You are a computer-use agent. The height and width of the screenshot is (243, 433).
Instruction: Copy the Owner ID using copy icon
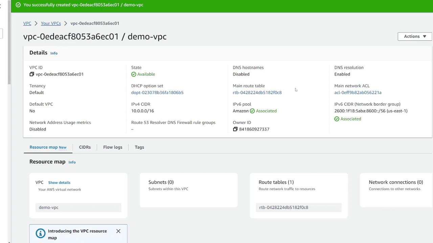click(x=235, y=129)
